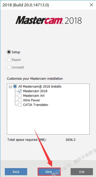
Task: Toggle the All Mastercam 2018 Installs checkbox
Action: (15, 87)
